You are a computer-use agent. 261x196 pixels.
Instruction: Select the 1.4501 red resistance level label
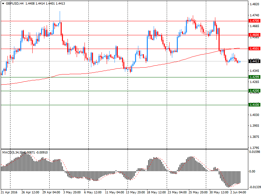(x=254, y=48)
